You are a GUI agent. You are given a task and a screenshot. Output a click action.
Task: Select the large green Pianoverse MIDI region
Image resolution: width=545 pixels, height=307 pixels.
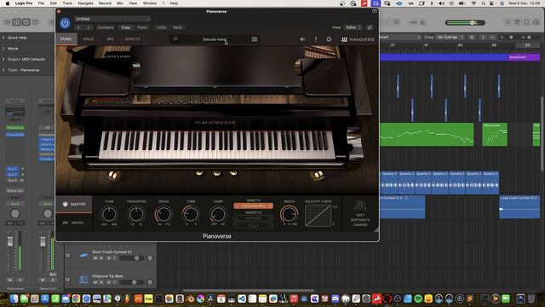click(x=427, y=135)
